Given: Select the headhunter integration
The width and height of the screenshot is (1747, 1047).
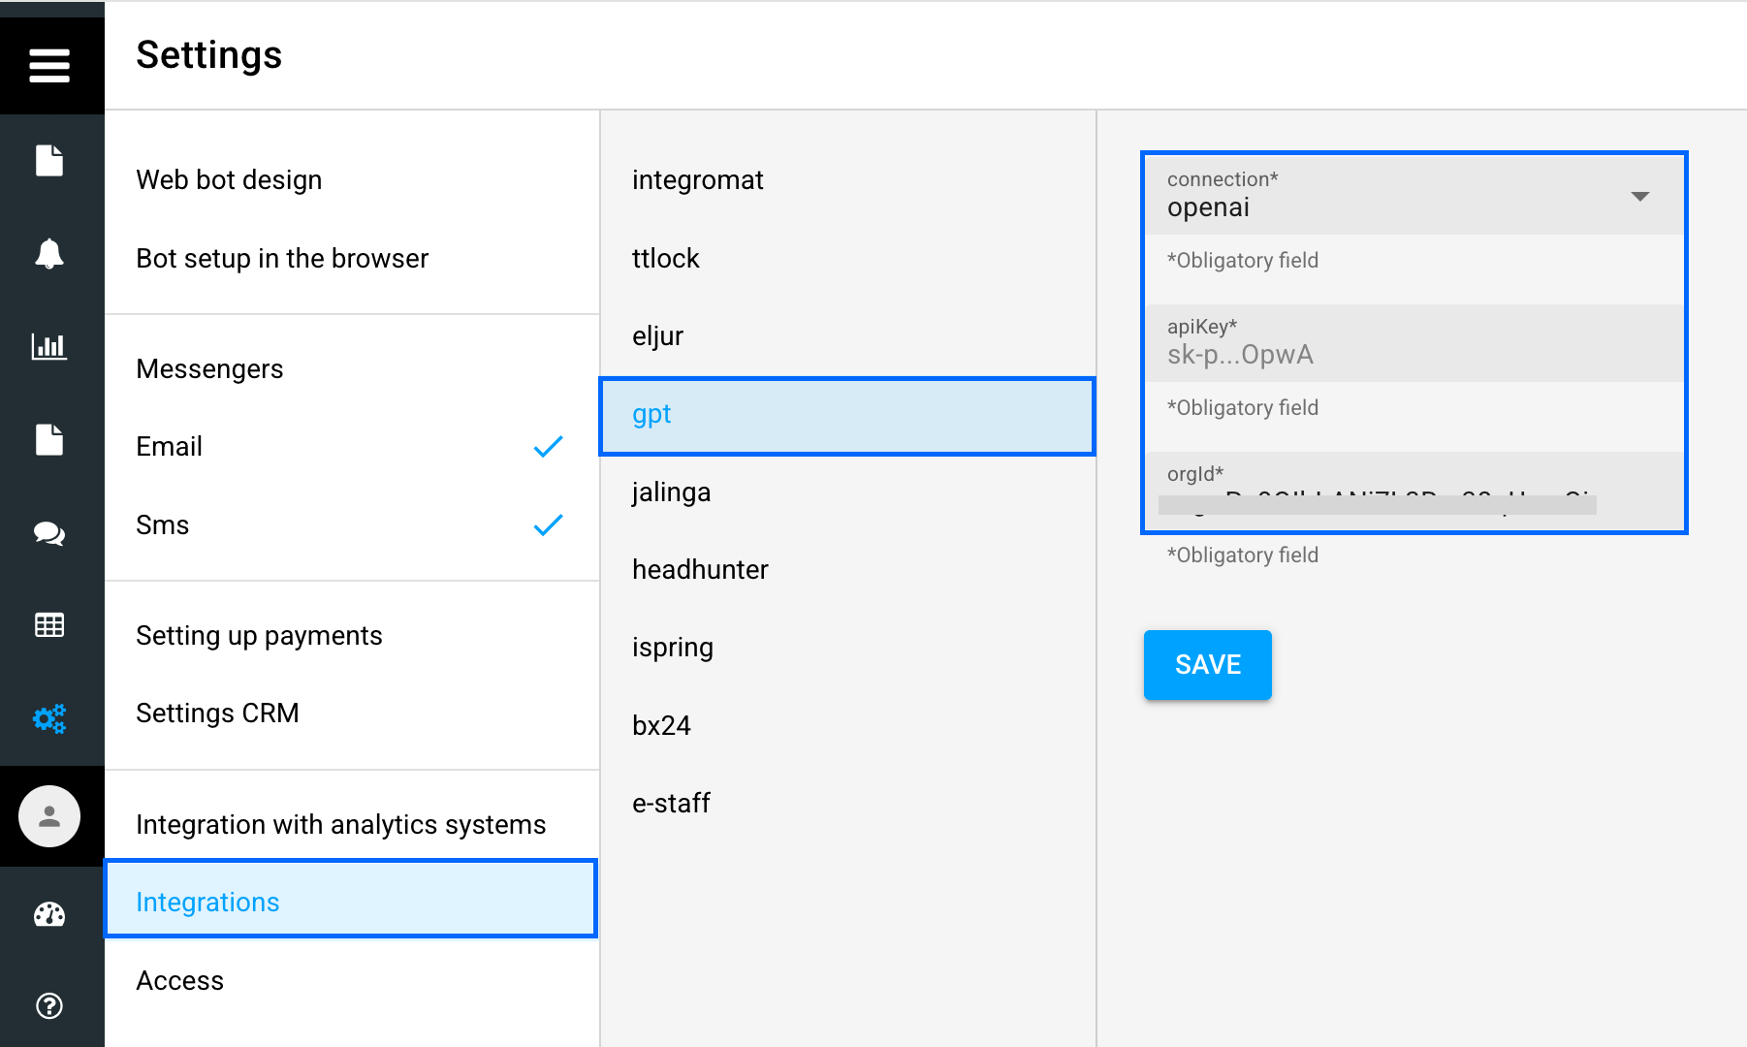Looking at the screenshot, I should pyautogui.click(x=700, y=570).
